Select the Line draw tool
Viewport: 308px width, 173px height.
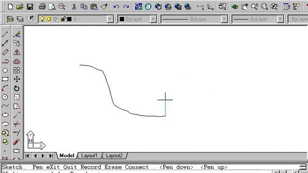pos(5,34)
